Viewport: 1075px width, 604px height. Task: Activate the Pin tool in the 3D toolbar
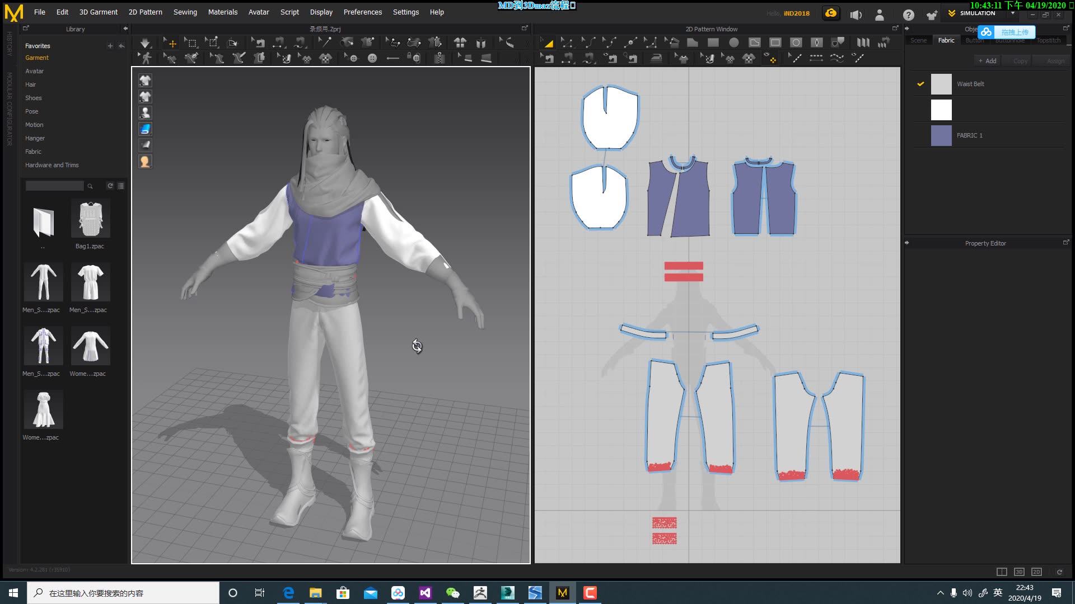325,42
